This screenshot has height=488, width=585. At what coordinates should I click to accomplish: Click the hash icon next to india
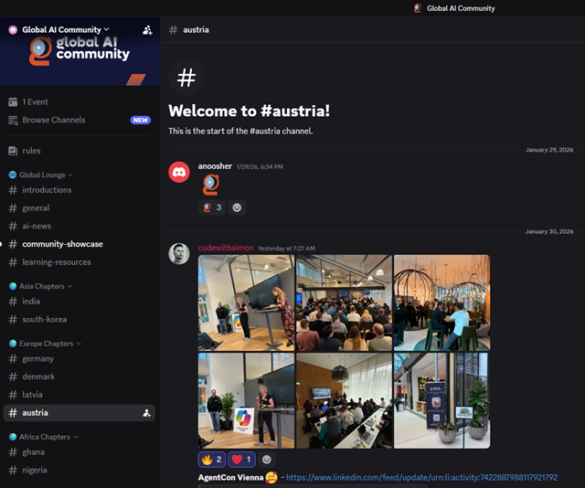click(x=13, y=302)
